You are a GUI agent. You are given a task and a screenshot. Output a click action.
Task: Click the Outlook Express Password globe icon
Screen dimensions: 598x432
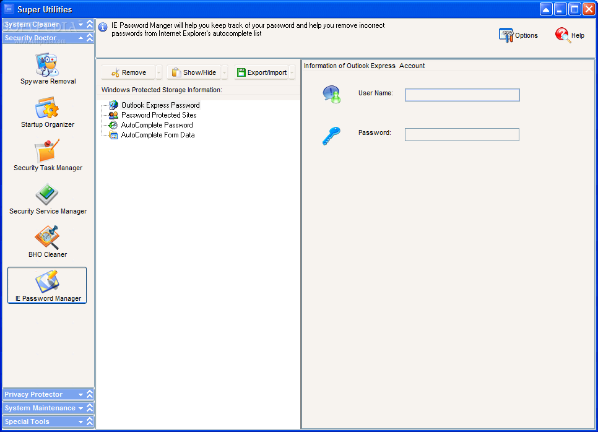tap(113, 105)
